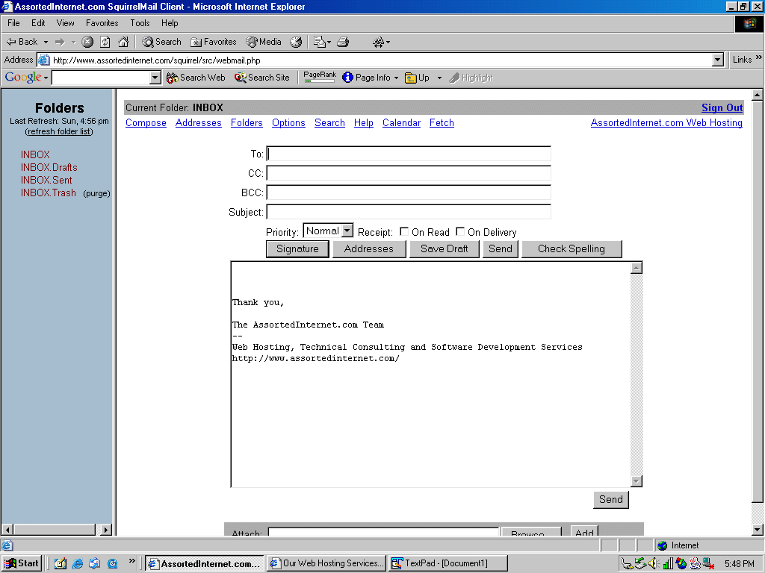The width and height of the screenshot is (765, 573).
Task: Click the Signature button
Action: (x=297, y=249)
